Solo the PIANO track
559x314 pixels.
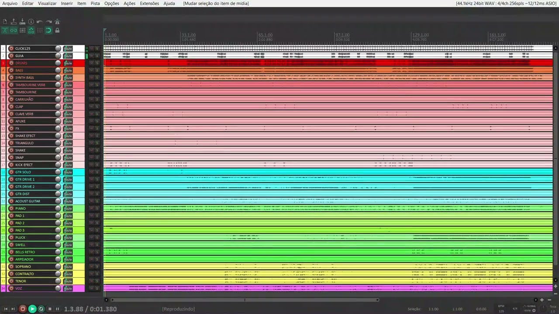[x=97, y=208]
